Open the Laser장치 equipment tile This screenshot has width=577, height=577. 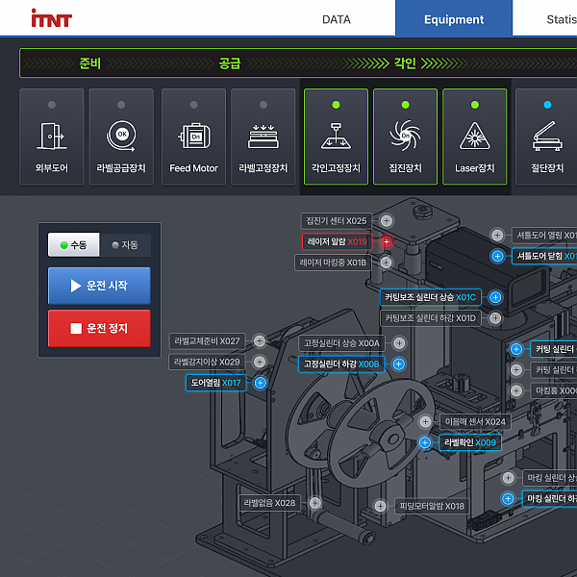(474, 137)
